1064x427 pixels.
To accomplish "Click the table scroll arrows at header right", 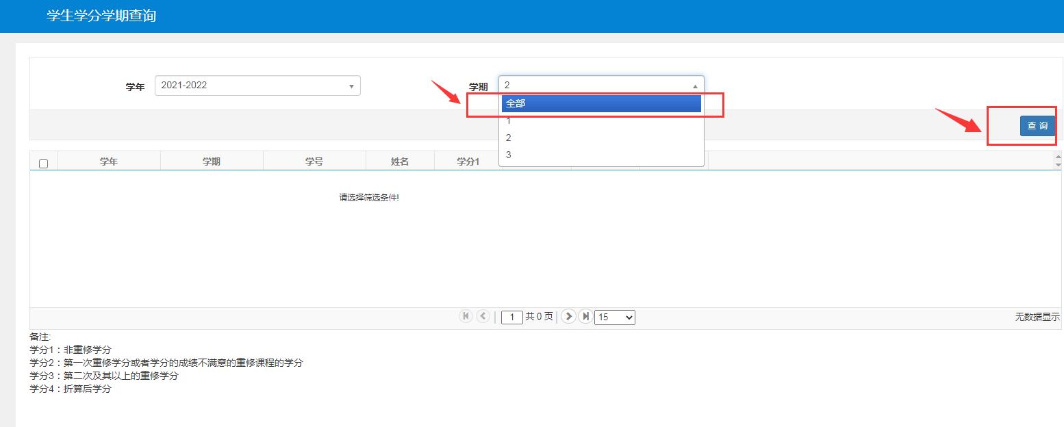I will pos(1058,161).
